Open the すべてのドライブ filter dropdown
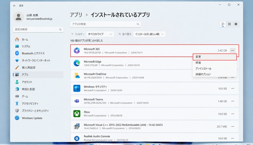 100,34
